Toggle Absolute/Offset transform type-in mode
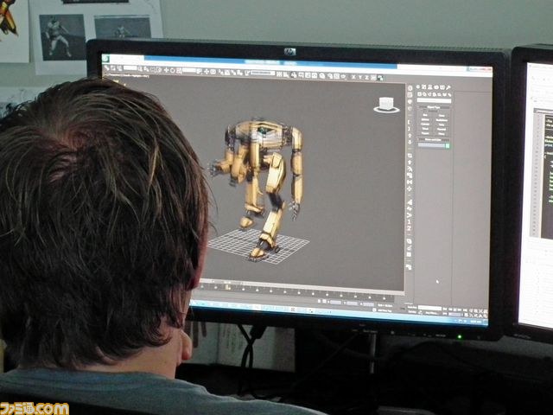 pyautogui.click(x=325, y=302)
